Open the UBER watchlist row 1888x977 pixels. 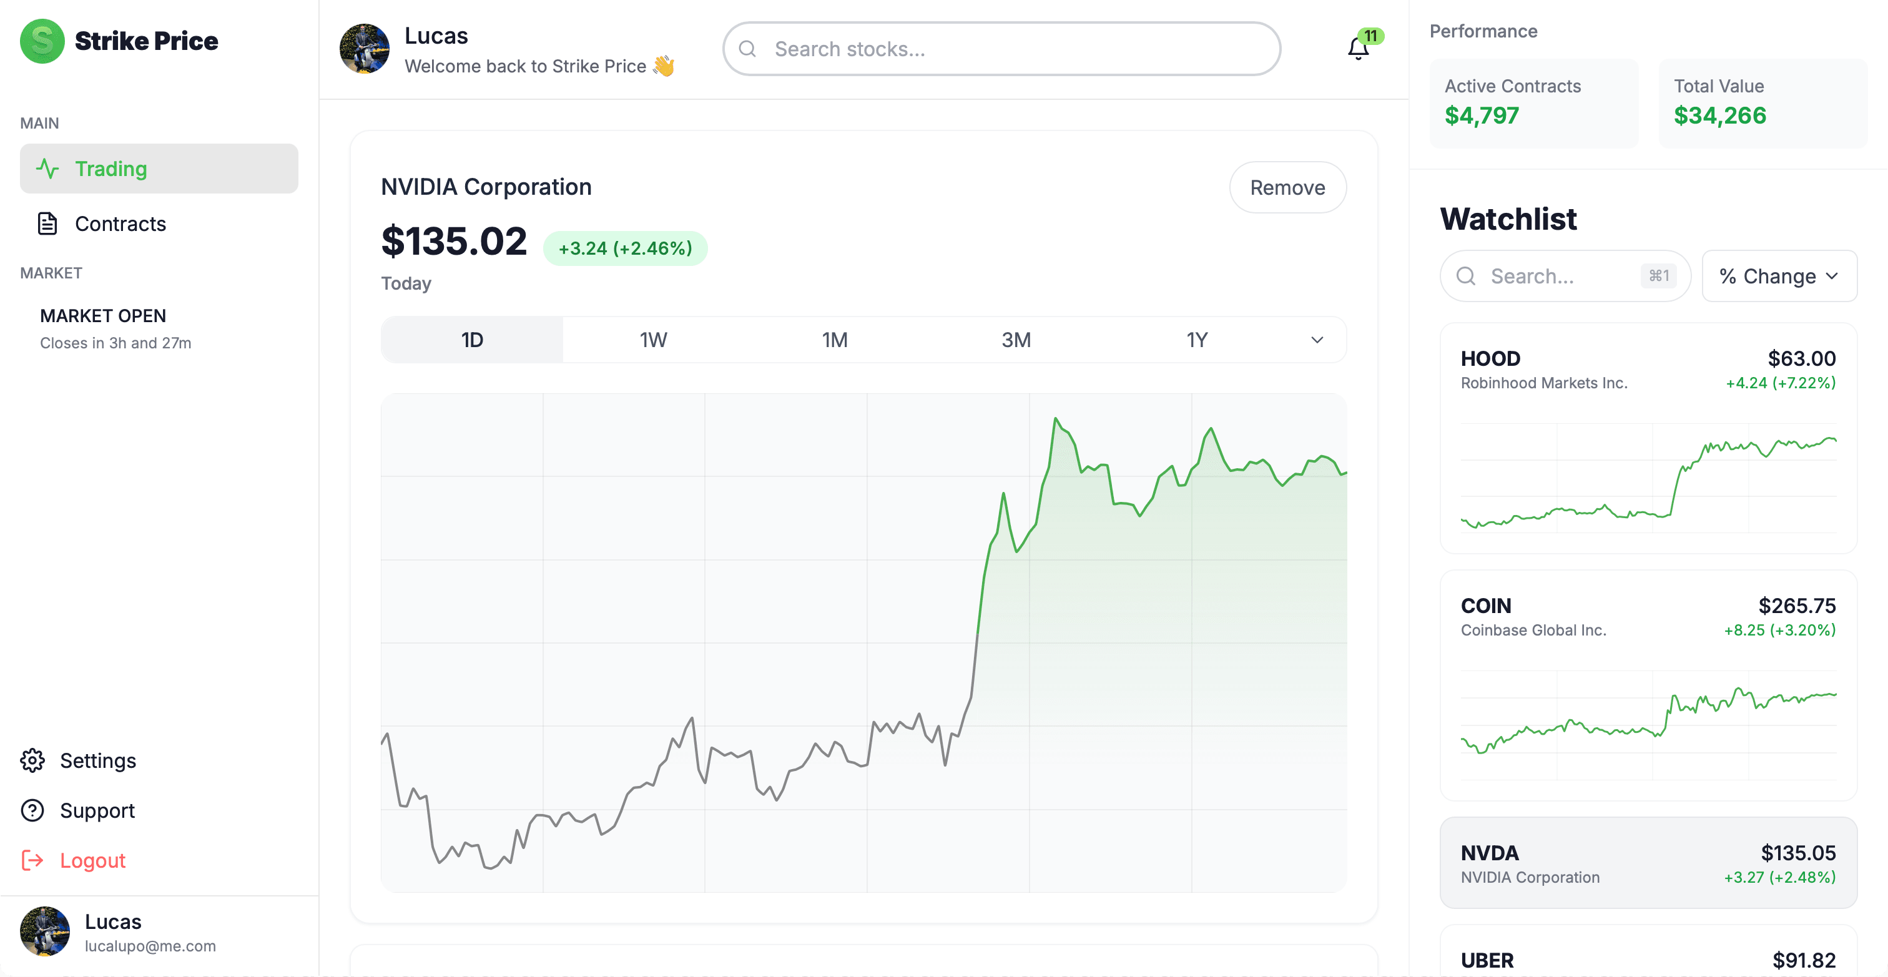[x=1648, y=951]
